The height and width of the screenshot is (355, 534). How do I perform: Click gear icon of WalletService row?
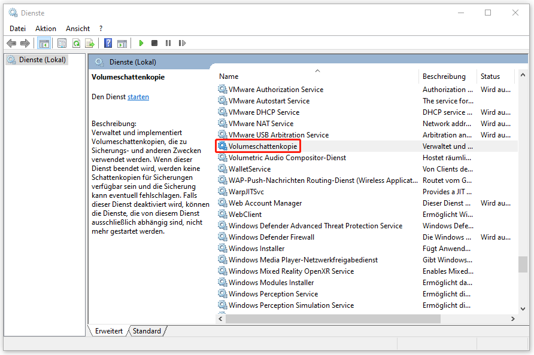[222, 169]
